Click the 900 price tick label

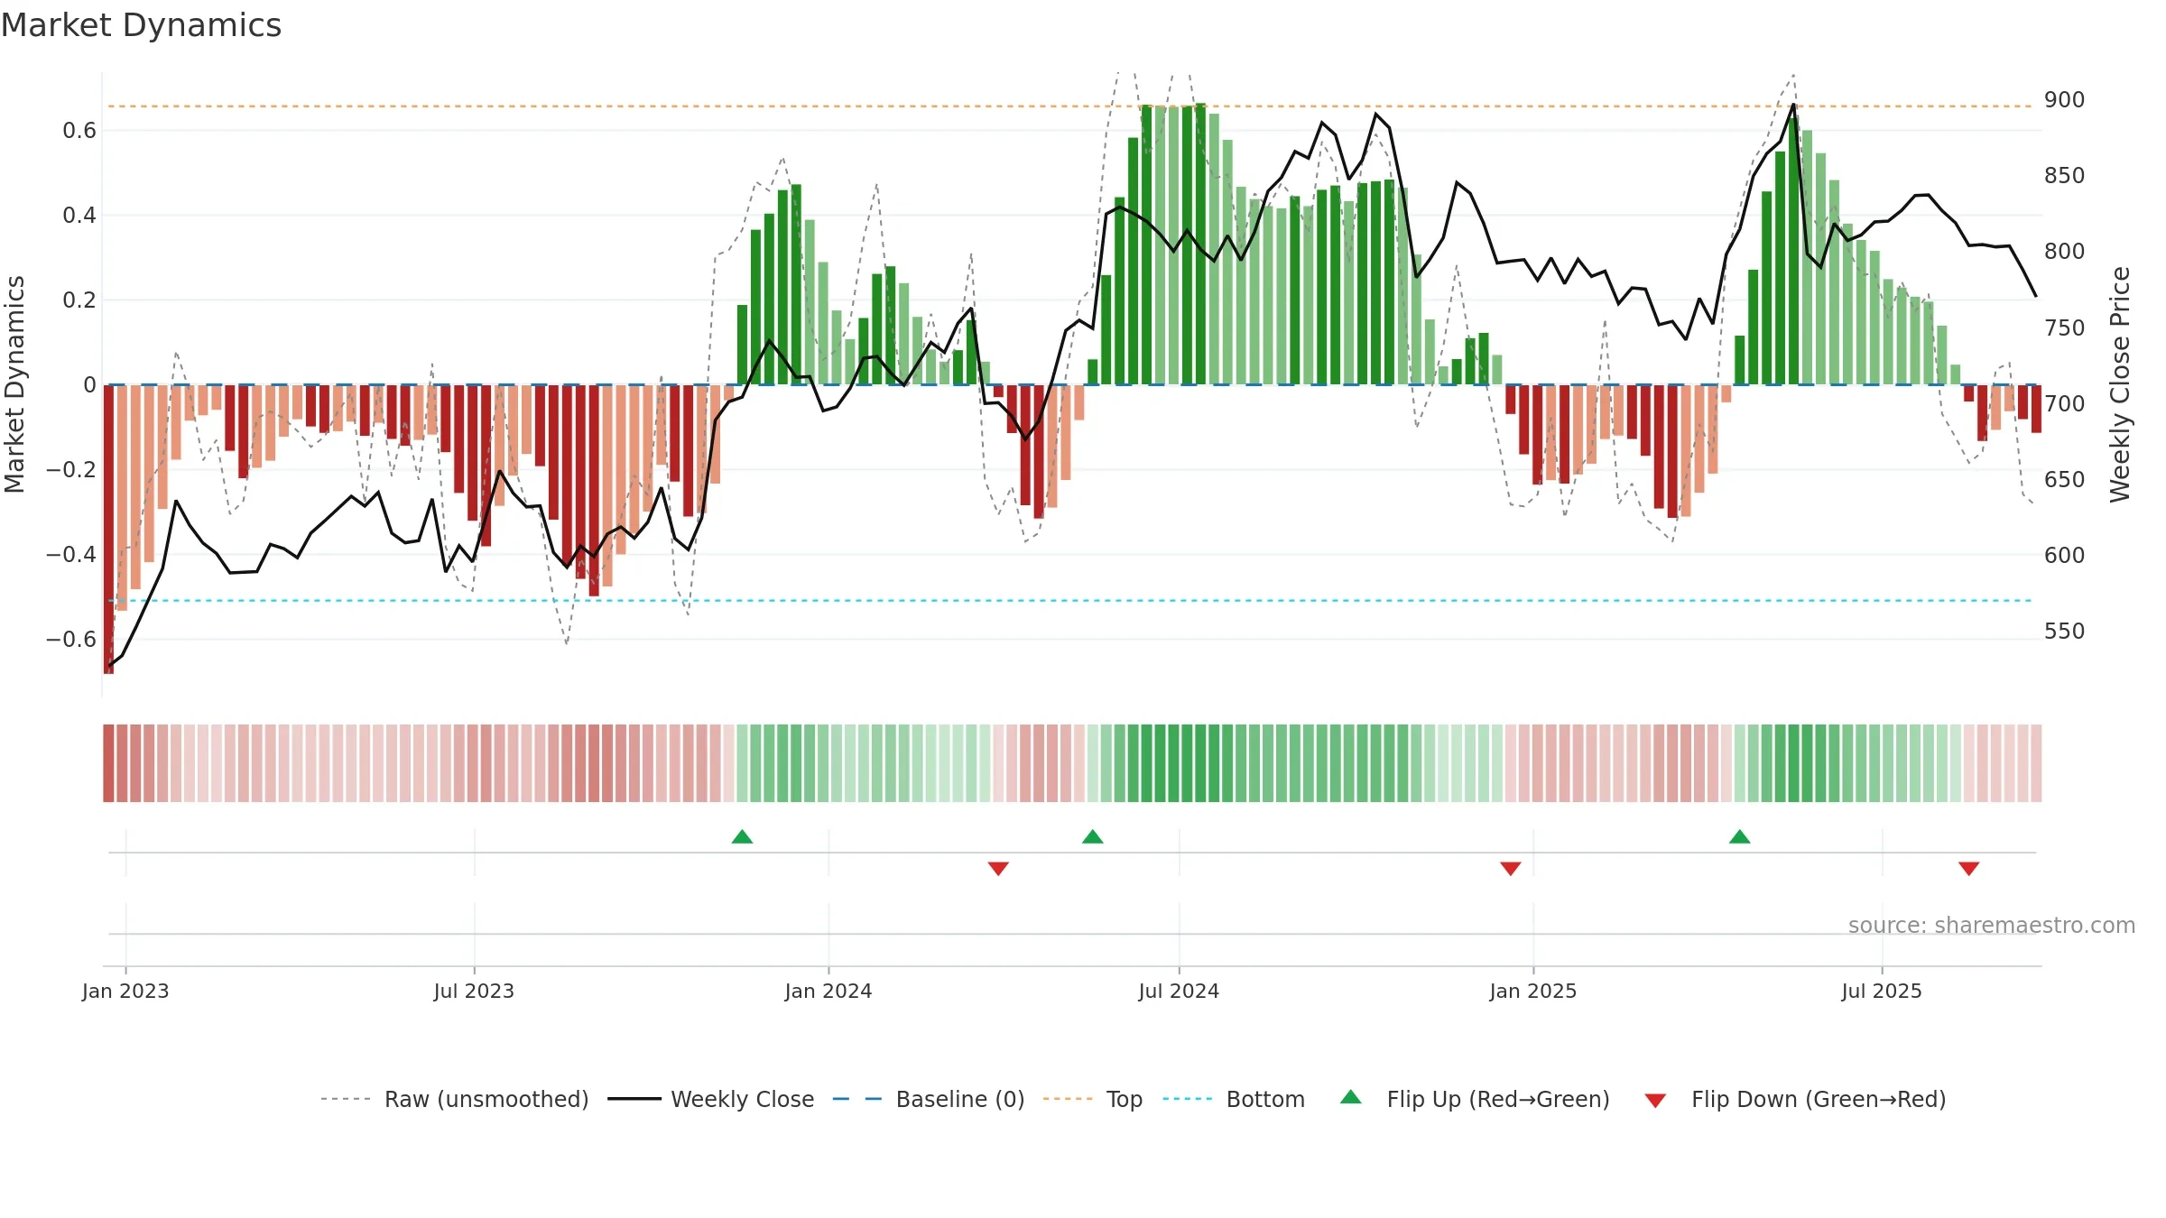pos(2065,100)
